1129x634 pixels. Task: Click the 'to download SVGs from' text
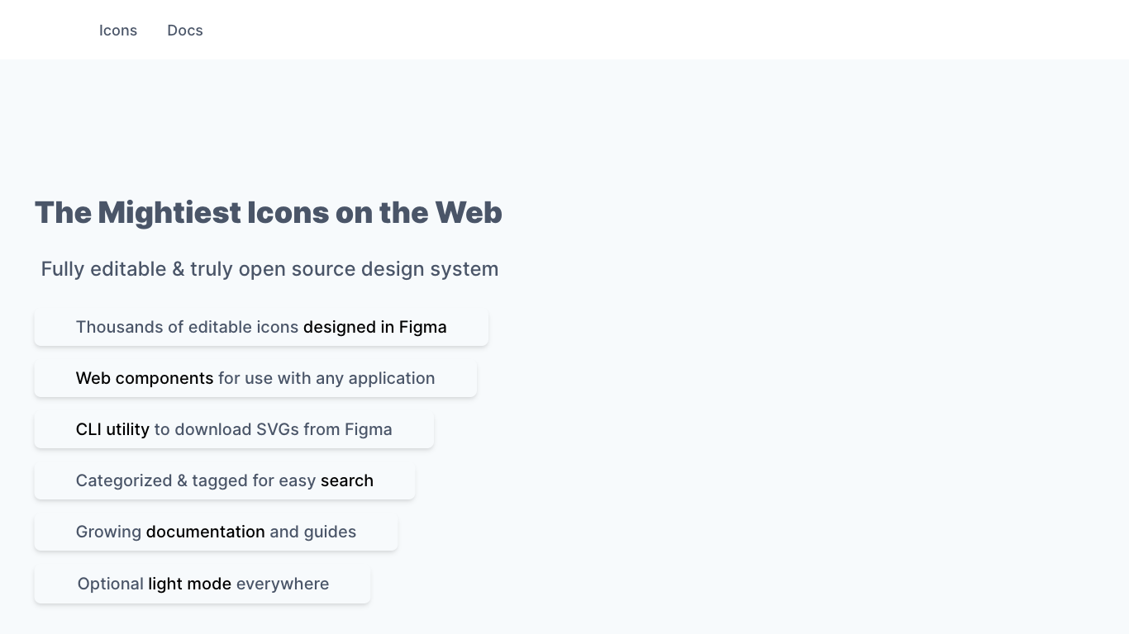pyautogui.click(x=247, y=429)
